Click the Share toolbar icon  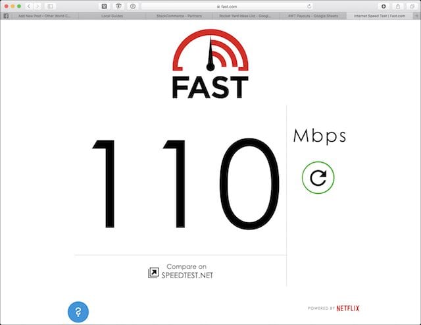click(x=398, y=6)
